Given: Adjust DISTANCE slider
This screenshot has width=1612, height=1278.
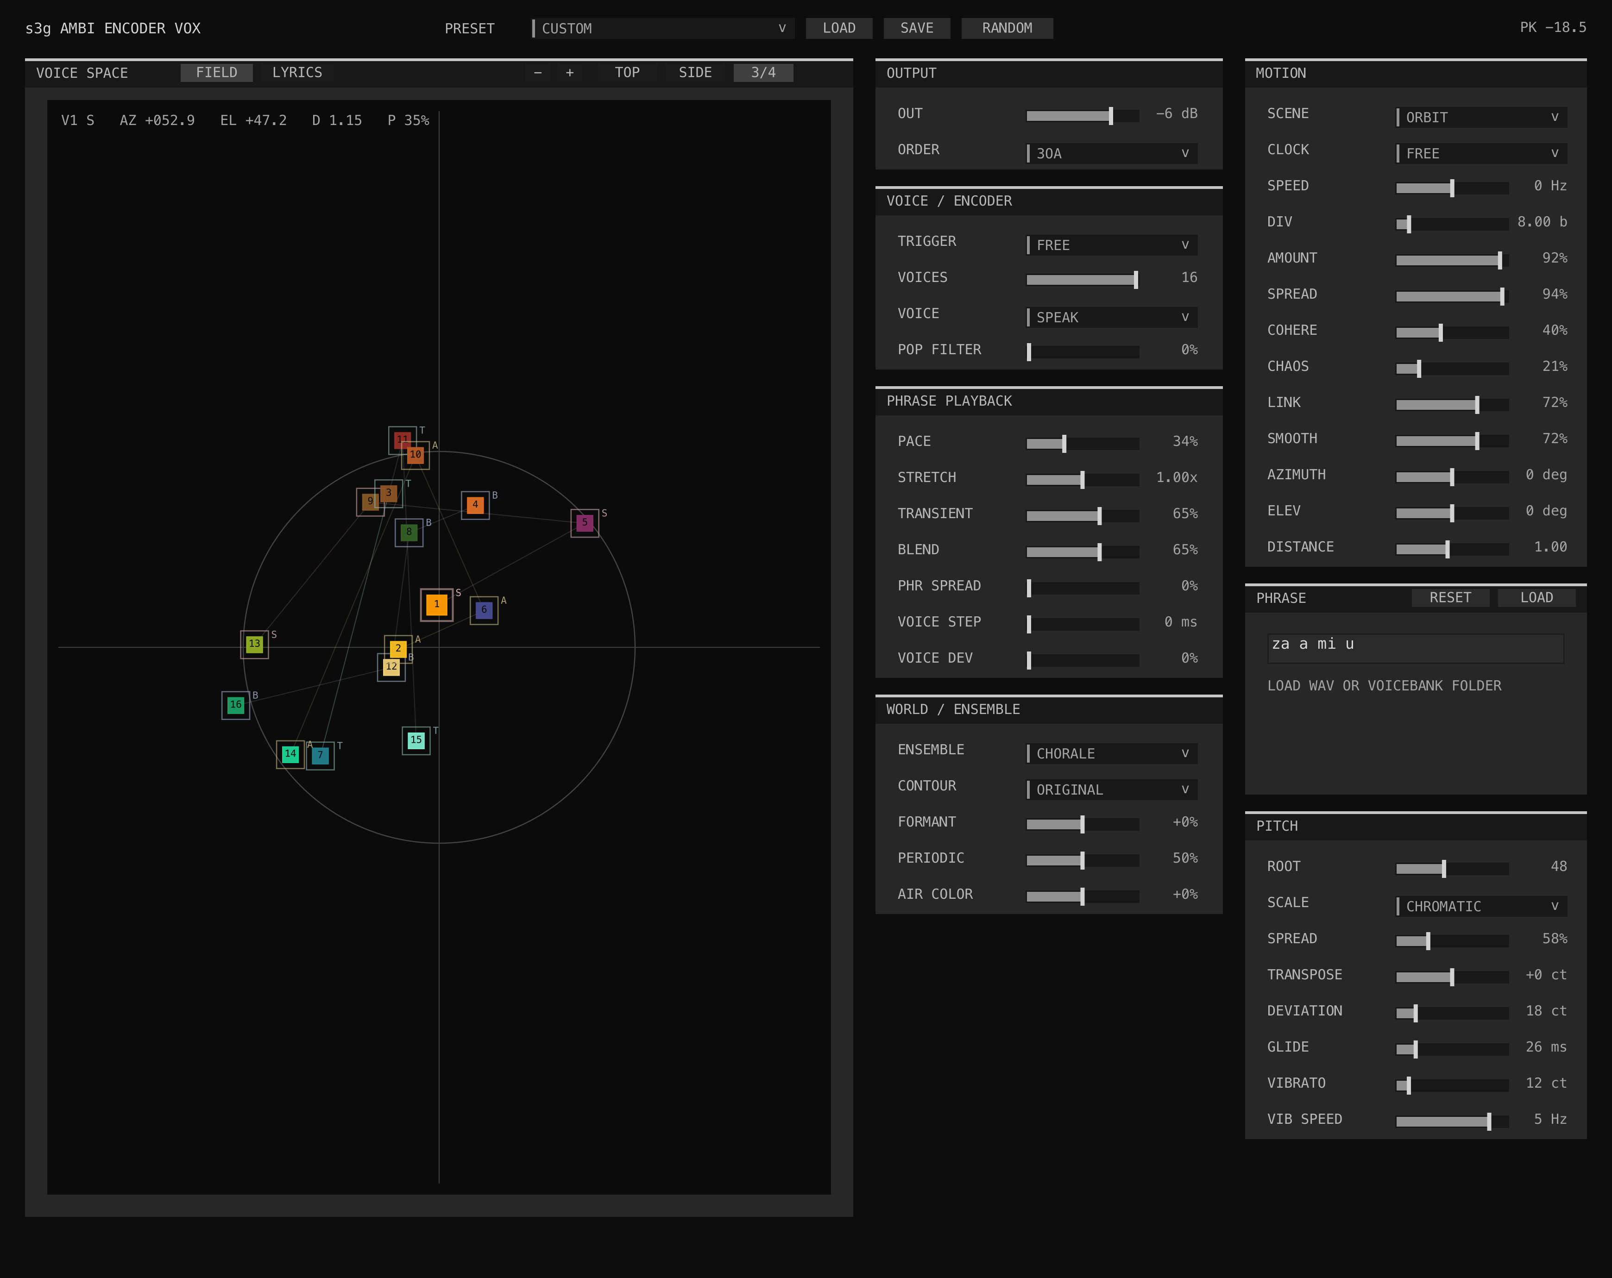Looking at the screenshot, I should [1452, 549].
